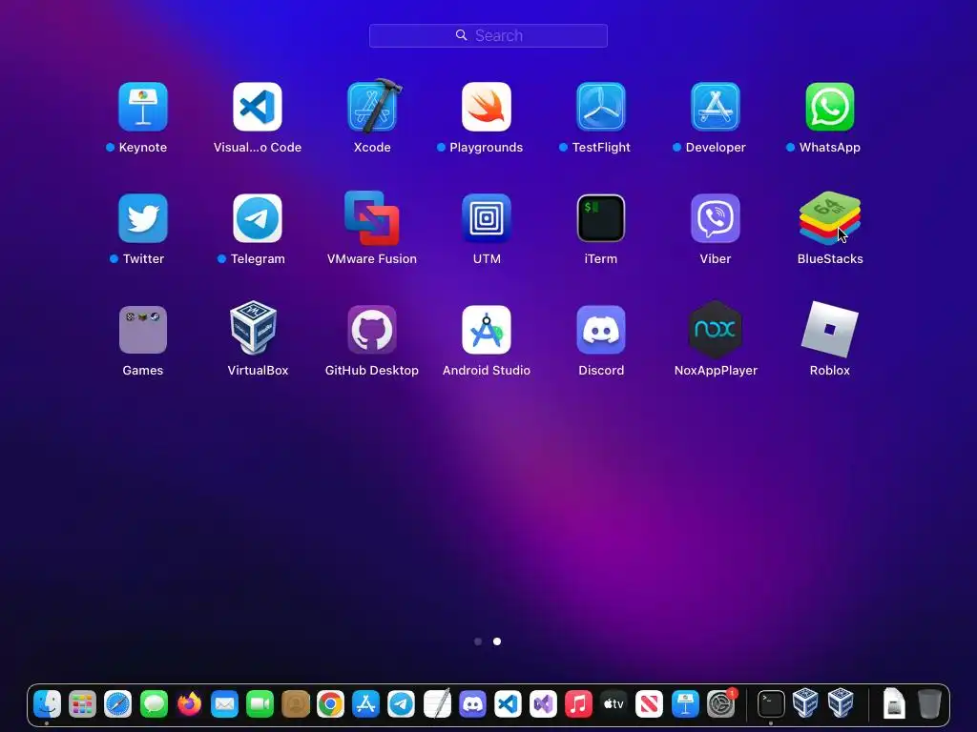Launch Visual Studio (purple) in Dock
This screenshot has height=732, width=977.
[543, 704]
